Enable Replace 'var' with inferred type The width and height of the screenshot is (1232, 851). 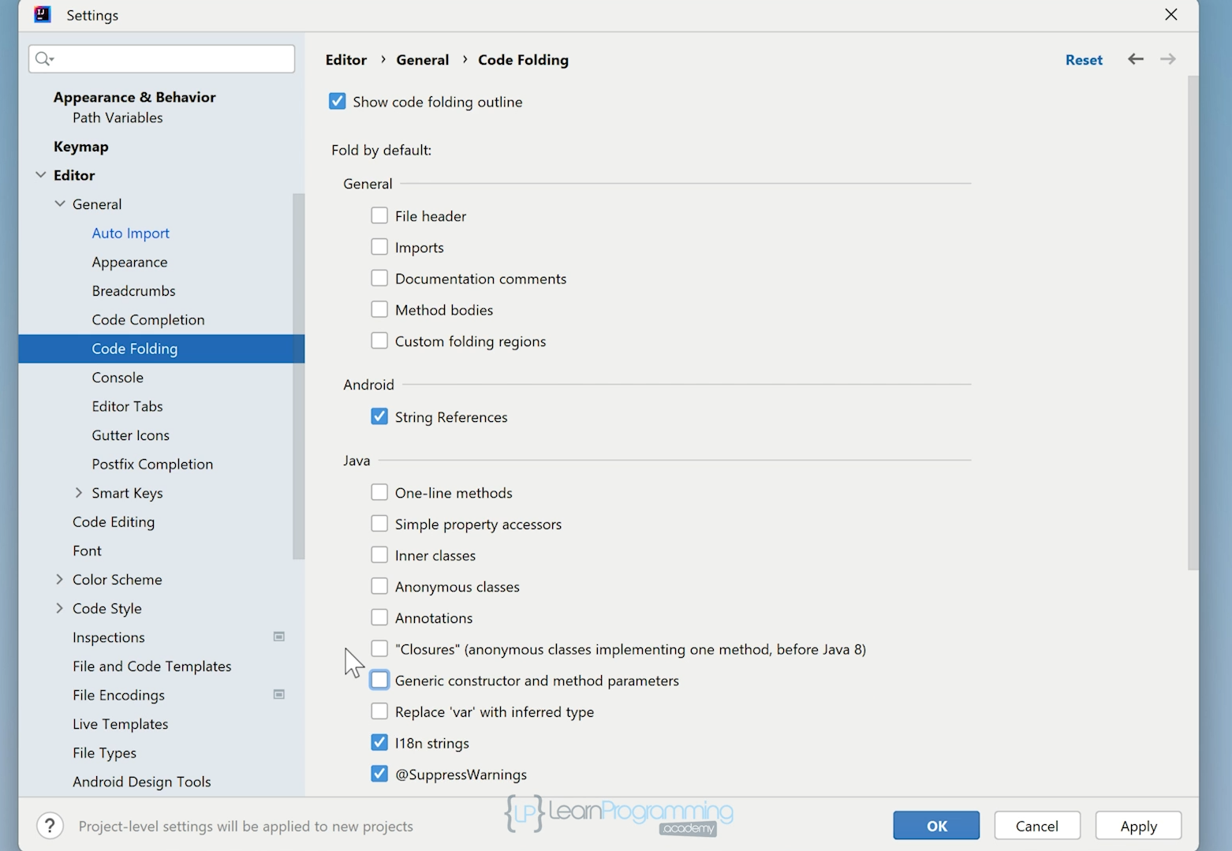(x=379, y=711)
